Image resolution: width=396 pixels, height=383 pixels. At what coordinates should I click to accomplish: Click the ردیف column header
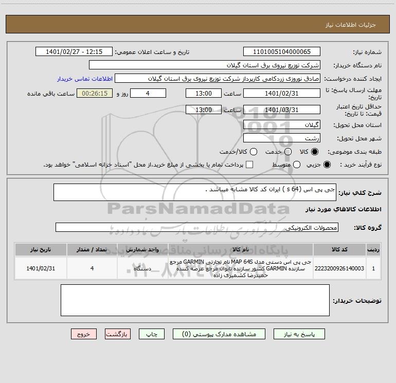click(x=373, y=249)
